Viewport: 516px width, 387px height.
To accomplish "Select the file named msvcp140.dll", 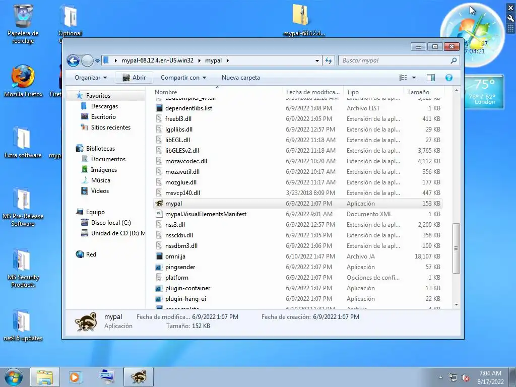I will click(182, 193).
